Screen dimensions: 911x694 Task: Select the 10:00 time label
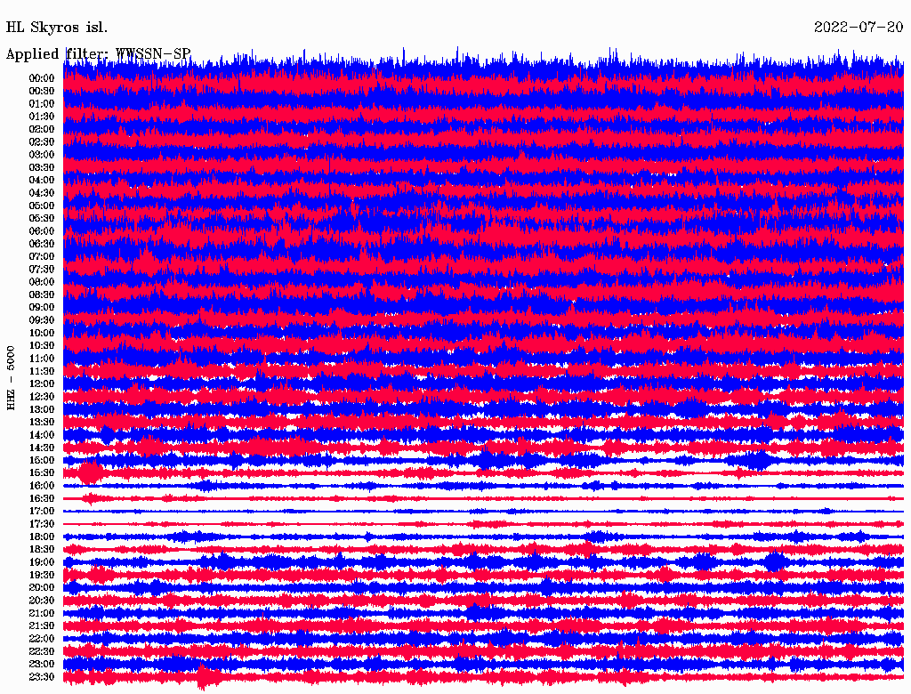pos(42,333)
